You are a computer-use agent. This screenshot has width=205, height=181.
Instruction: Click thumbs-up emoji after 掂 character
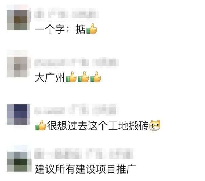pos(92,29)
